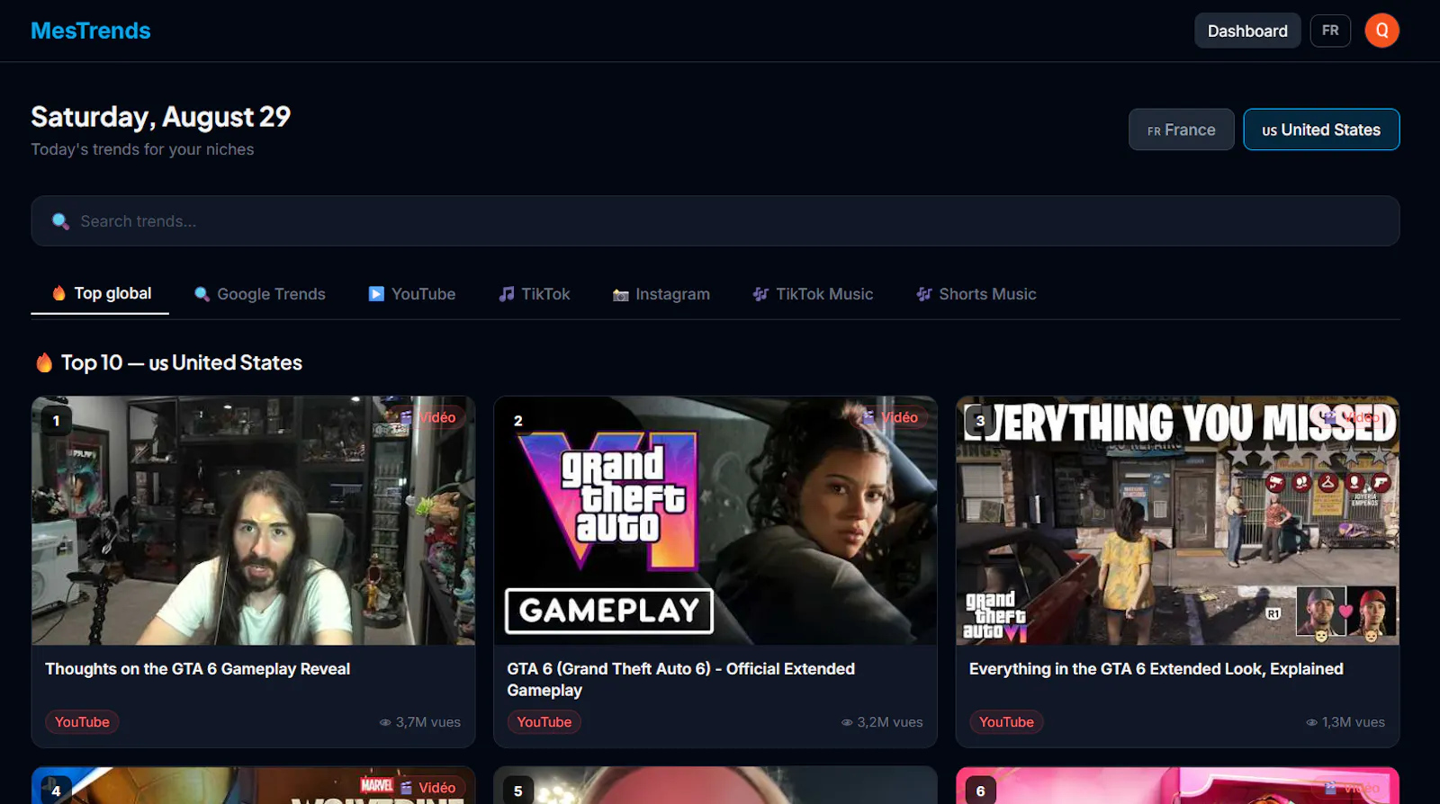Open the Instagram tab
The height and width of the screenshot is (804, 1440).
(x=661, y=294)
